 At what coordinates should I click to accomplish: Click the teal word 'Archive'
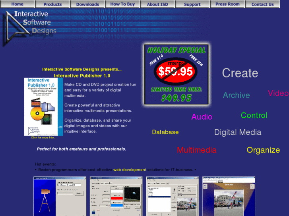(x=236, y=96)
